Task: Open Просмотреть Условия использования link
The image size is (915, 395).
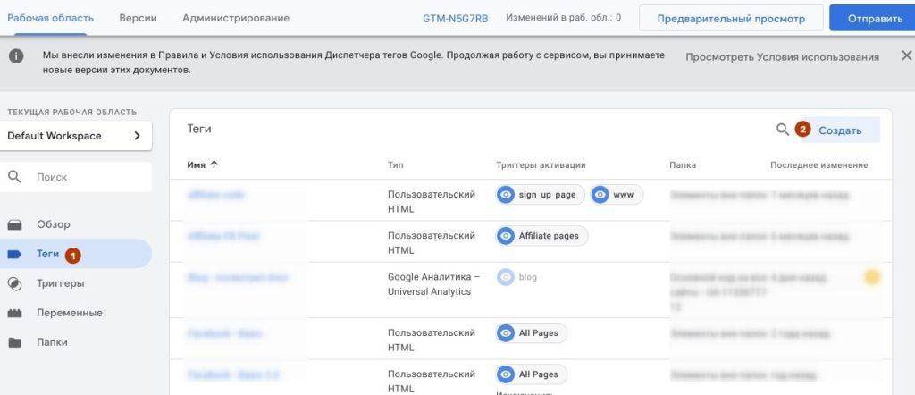Action: (x=782, y=57)
